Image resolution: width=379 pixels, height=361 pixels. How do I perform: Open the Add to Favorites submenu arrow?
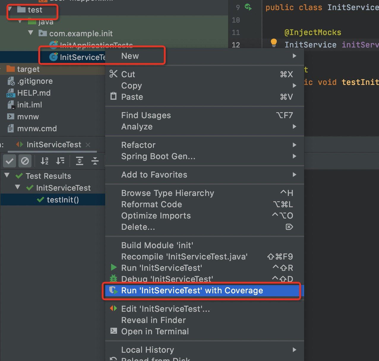pos(294,175)
